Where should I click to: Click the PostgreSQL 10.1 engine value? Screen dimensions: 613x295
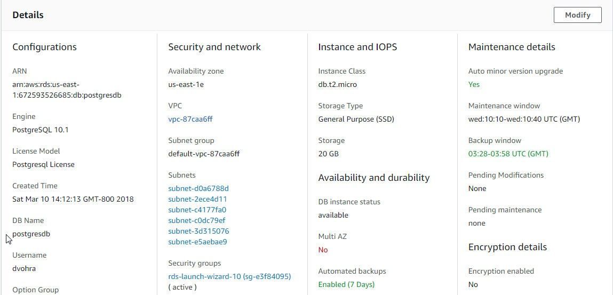pyautogui.click(x=40, y=130)
